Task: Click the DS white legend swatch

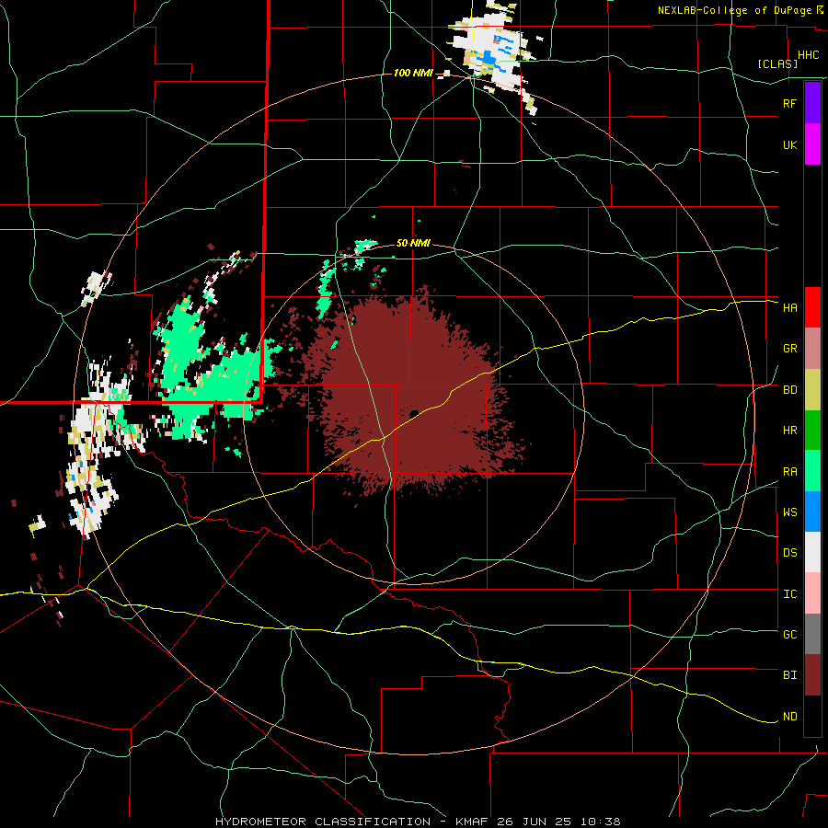Action: coord(812,552)
